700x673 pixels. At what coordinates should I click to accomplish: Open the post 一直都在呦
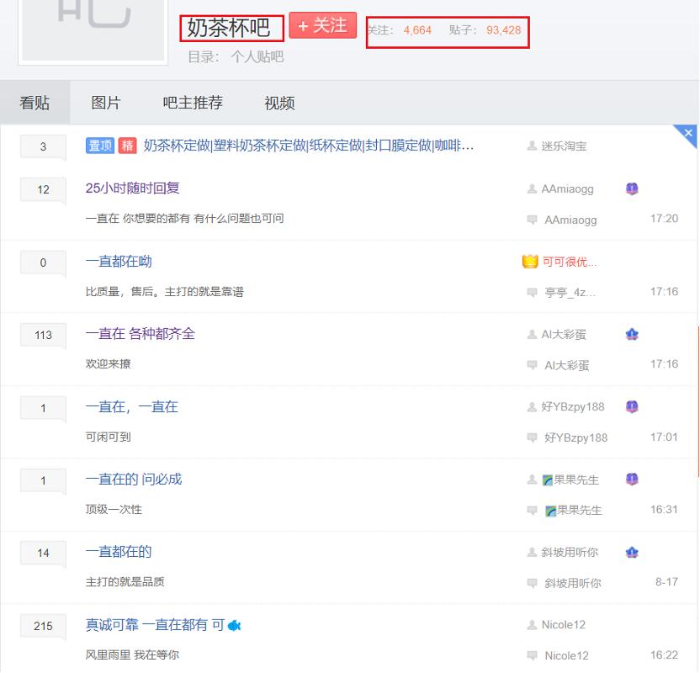point(119,261)
